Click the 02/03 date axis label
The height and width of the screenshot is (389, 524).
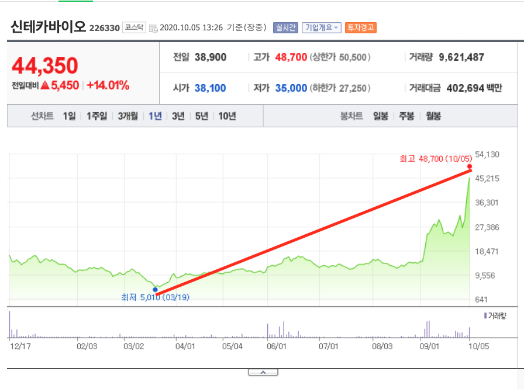coord(87,346)
